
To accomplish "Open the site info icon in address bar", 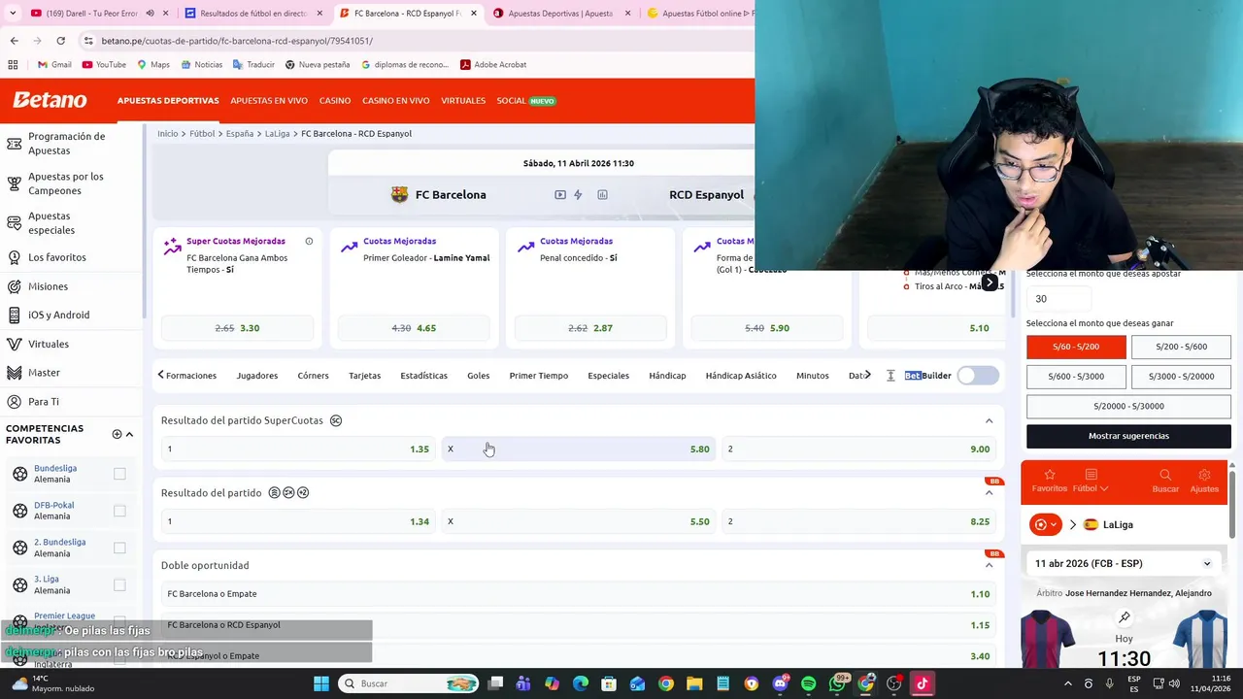I will [x=88, y=41].
